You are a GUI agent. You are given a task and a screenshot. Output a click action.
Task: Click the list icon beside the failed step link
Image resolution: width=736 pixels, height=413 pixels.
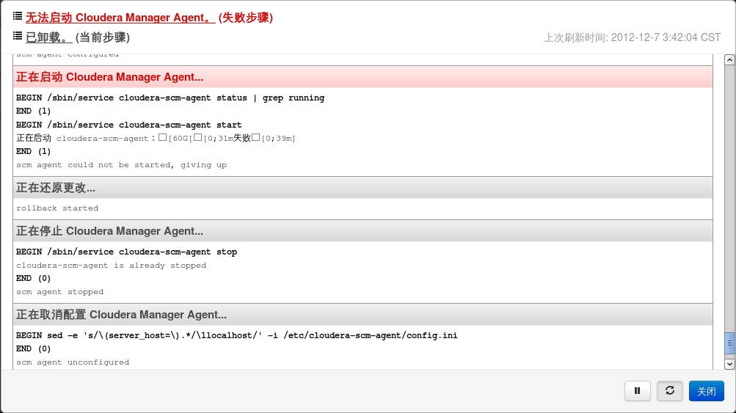(x=18, y=16)
